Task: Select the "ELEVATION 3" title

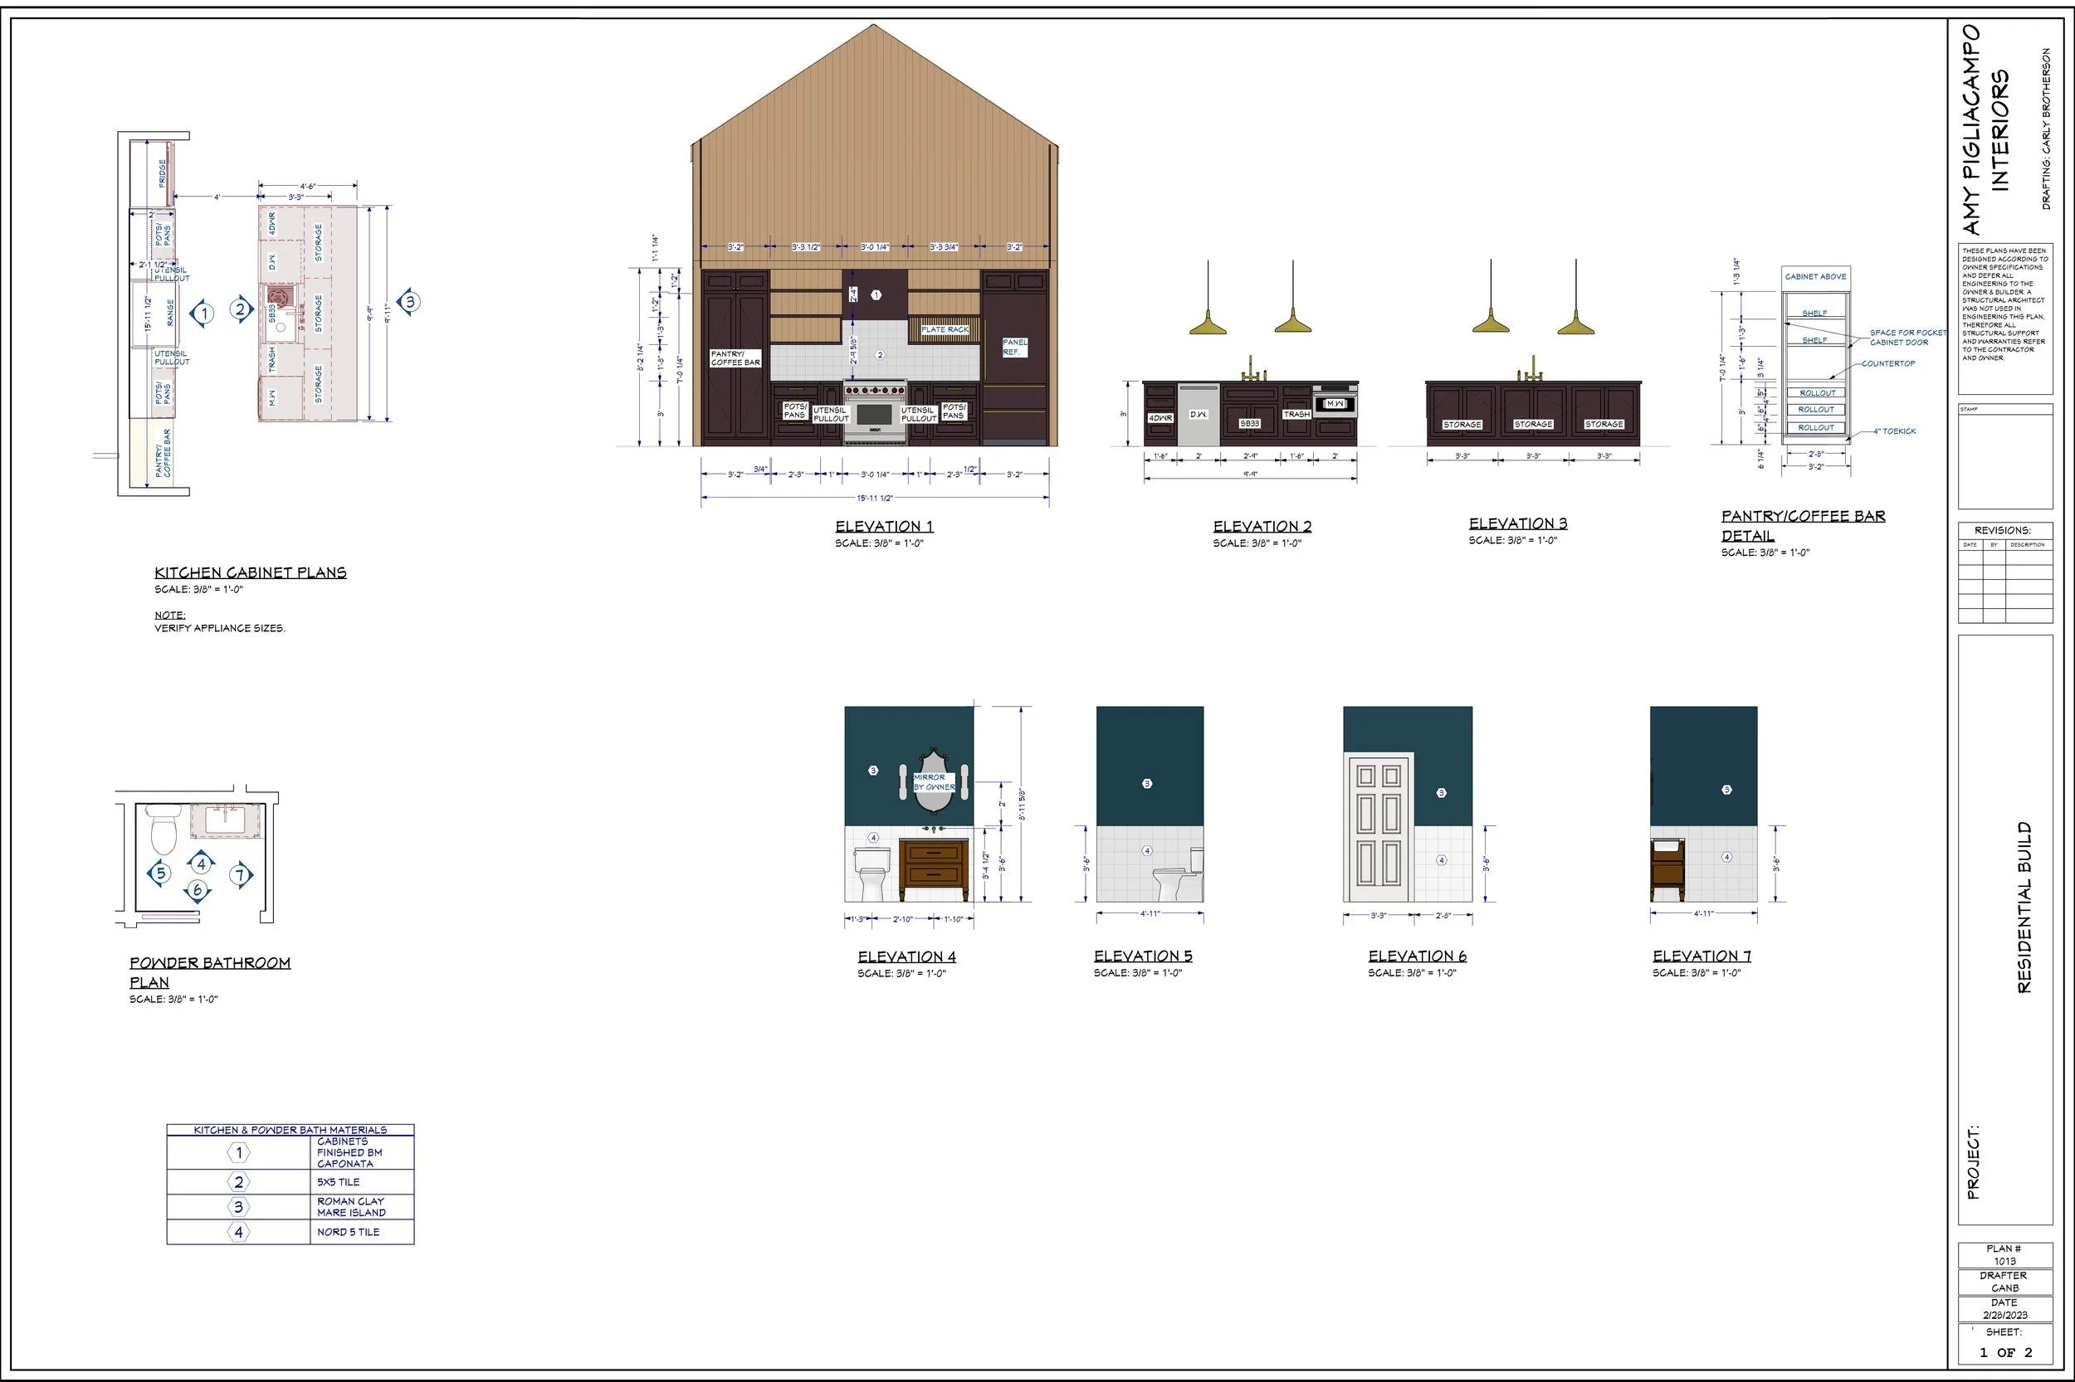Action: pos(1518,523)
